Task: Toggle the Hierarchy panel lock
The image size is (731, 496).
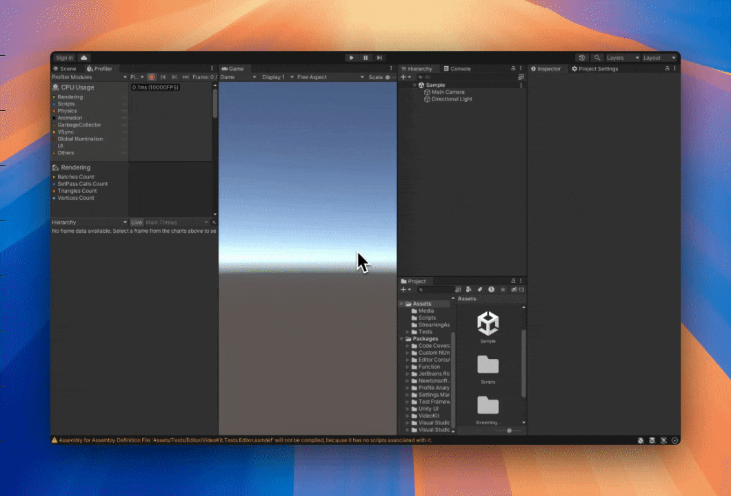Action: point(512,69)
